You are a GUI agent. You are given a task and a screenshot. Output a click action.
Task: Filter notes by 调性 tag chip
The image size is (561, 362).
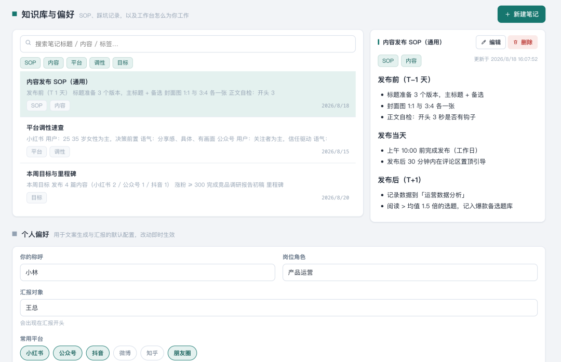click(99, 63)
